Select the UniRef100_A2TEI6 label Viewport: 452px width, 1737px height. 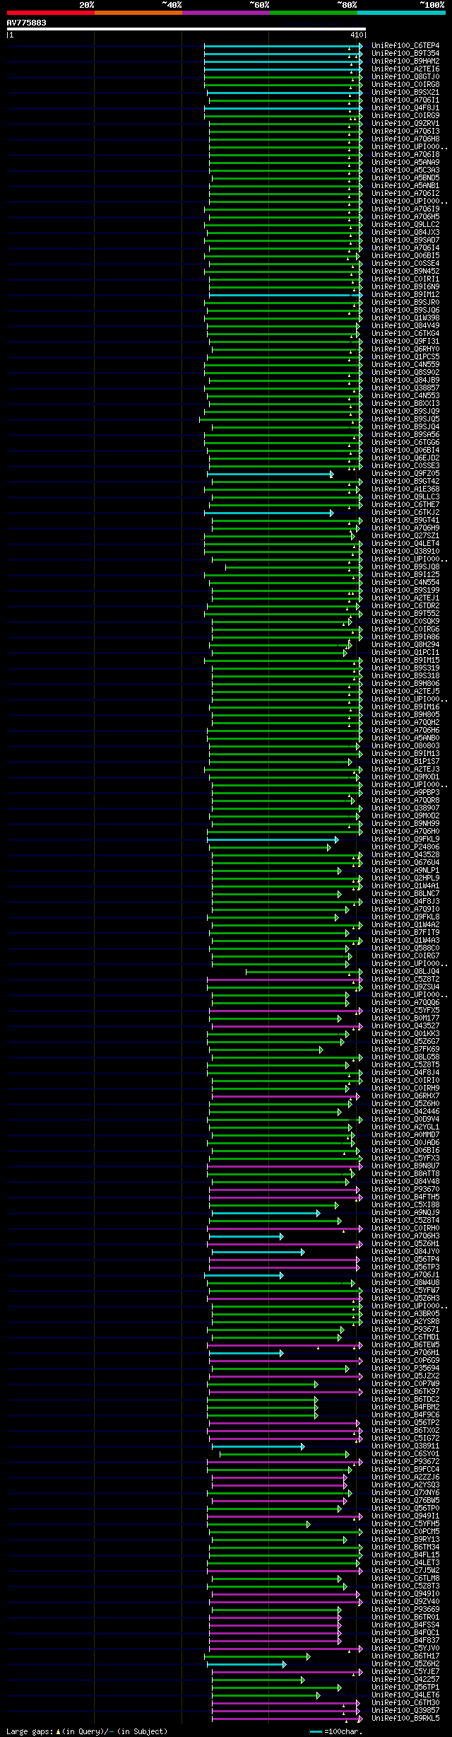(x=405, y=69)
